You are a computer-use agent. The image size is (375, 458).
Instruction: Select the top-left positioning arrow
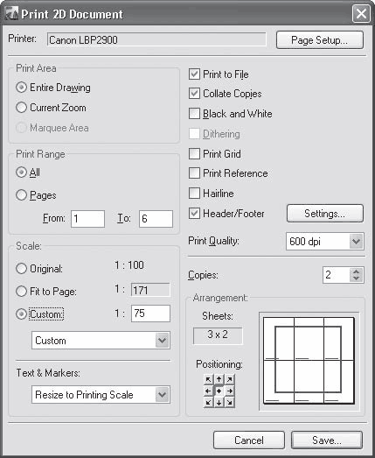tap(208, 379)
